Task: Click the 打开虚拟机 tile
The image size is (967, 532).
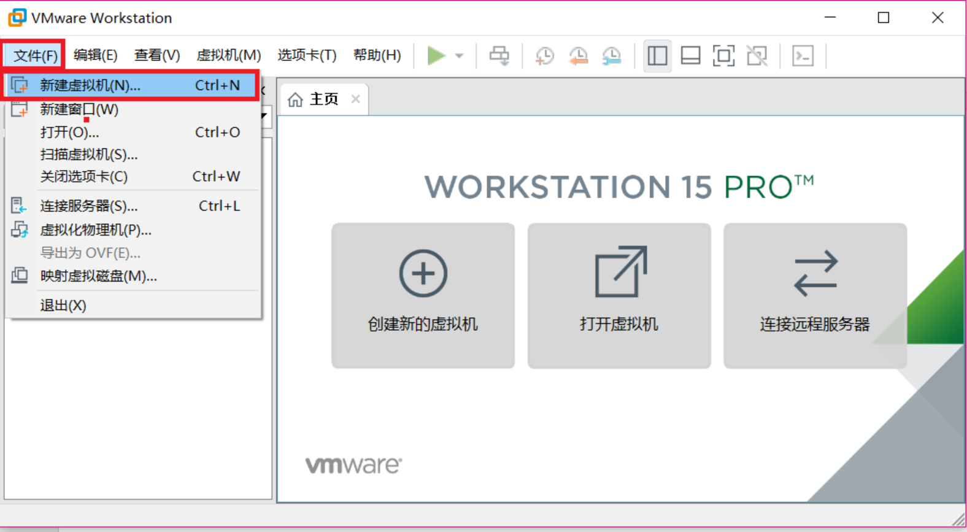Action: pos(619,296)
